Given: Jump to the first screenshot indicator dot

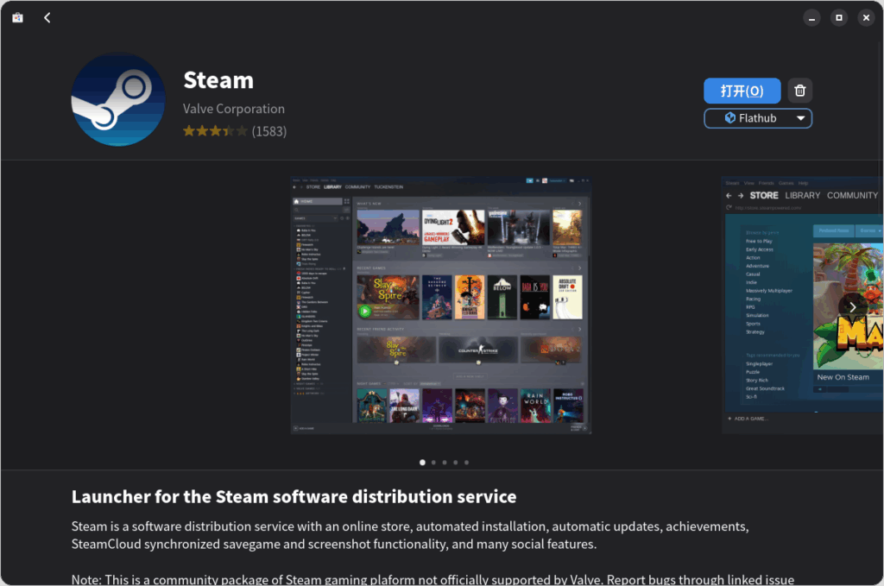Looking at the screenshot, I should point(422,463).
